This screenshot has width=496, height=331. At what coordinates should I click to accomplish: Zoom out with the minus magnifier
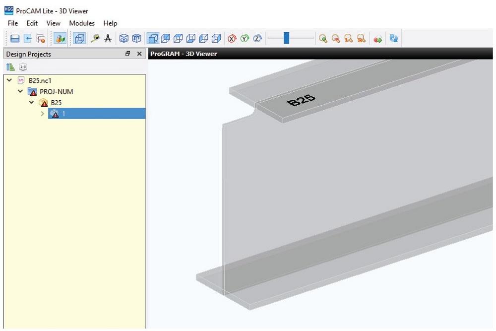click(336, 39)
